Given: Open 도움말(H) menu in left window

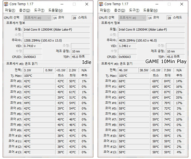Looking at the screenshot, I should pyautogui.click(x=56, y=10).
